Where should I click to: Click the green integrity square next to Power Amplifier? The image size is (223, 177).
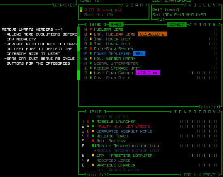click(x=91, y=53)
